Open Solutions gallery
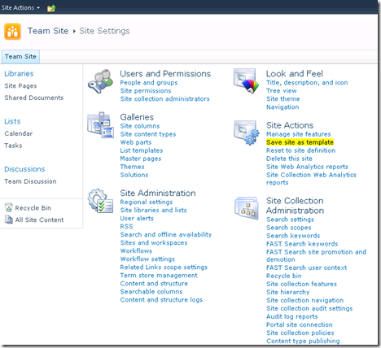381x348 pixels. tap(134, 175)
